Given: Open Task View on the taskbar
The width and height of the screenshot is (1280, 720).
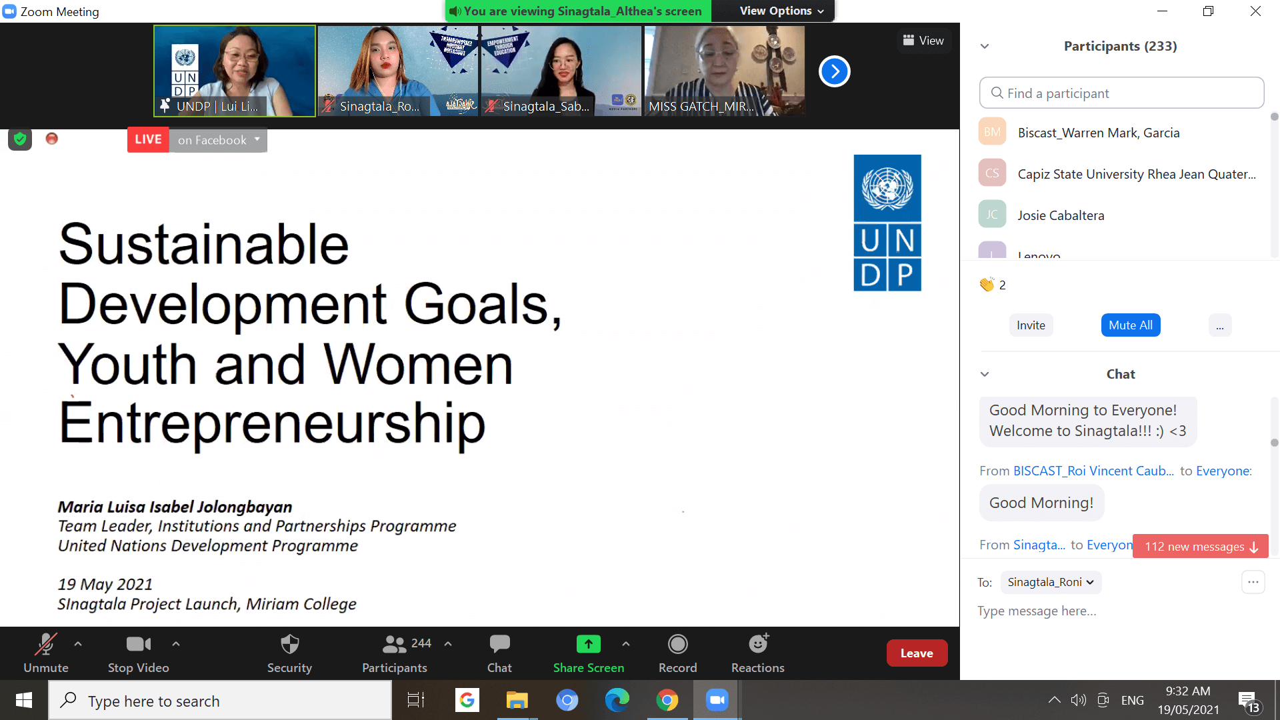Looking at the screenshot, I should point(416,701).
